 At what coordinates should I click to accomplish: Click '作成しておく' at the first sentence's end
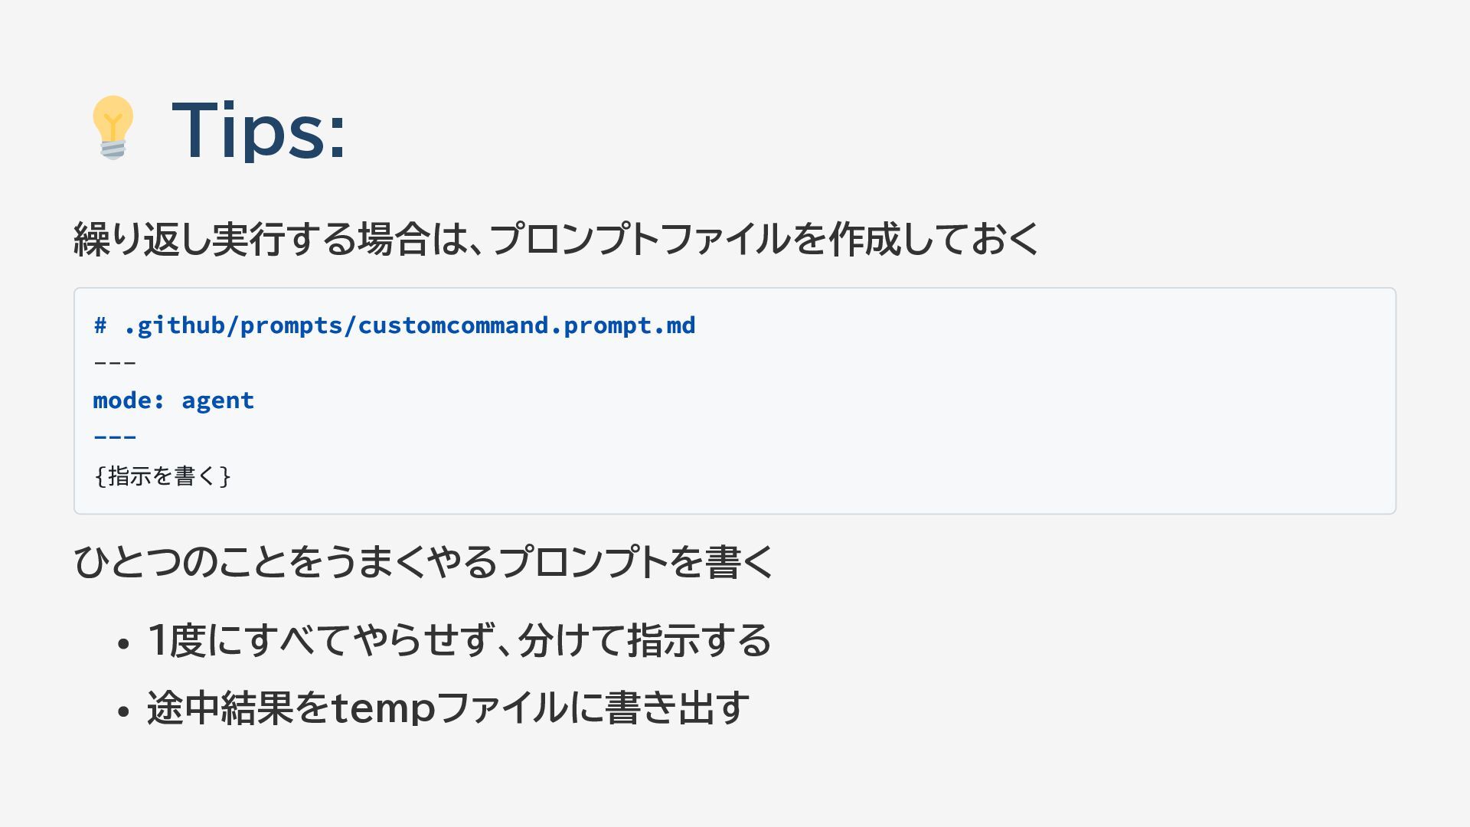(x=933, y=239)
